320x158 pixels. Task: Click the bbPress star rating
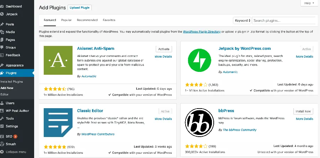click(x=196, y=146)
